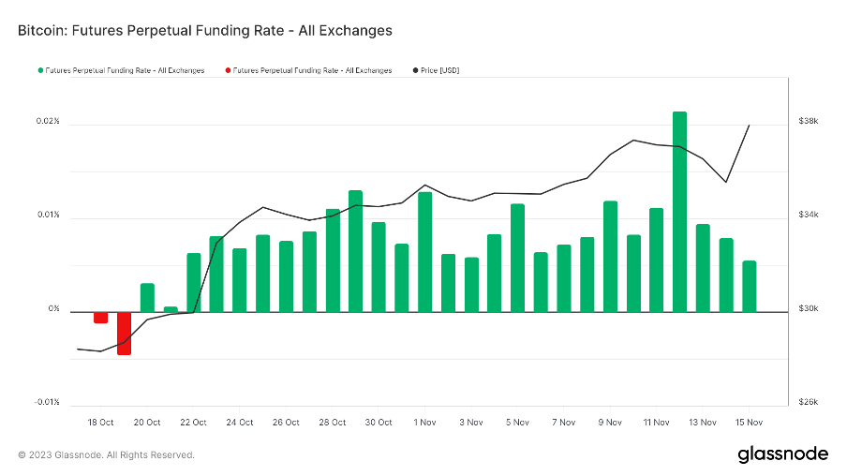Select the largest red negative bar
The image size is (847, 476).
click(124, 334)
